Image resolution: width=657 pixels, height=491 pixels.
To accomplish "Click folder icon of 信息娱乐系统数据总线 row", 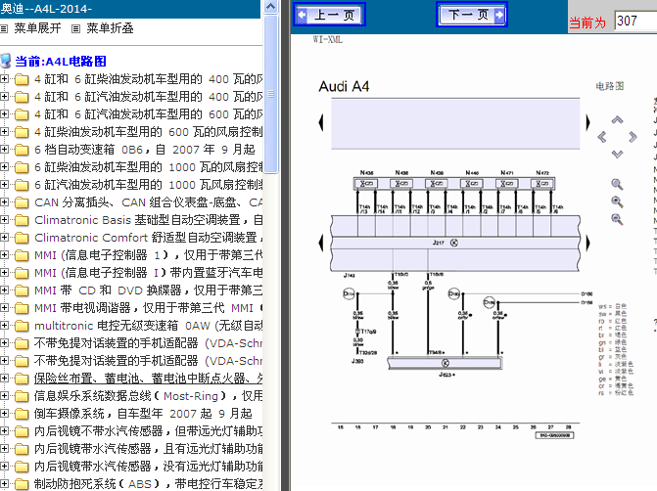I will (x=22, y=396).
